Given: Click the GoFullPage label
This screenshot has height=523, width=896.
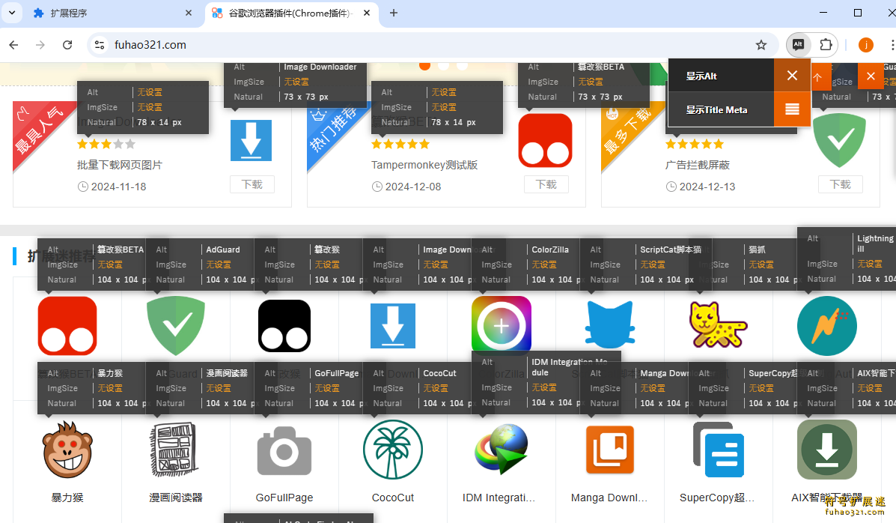Looking at the screenshot, I should pos(284,498).
